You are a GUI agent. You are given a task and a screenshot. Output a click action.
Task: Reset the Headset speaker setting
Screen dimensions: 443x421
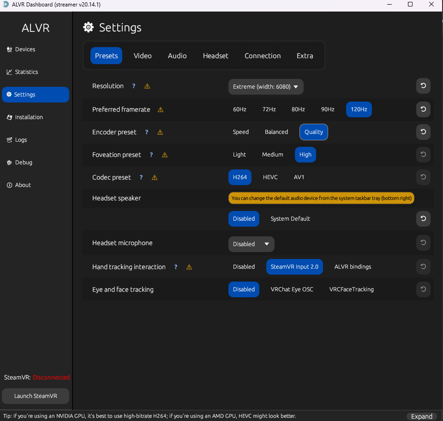pos(423,219)
